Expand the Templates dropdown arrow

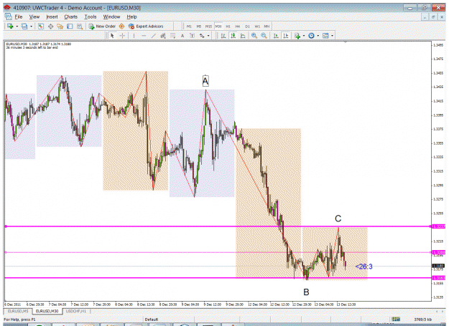click(332, 36)
